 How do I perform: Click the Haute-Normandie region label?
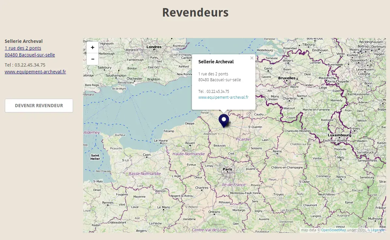189,154
